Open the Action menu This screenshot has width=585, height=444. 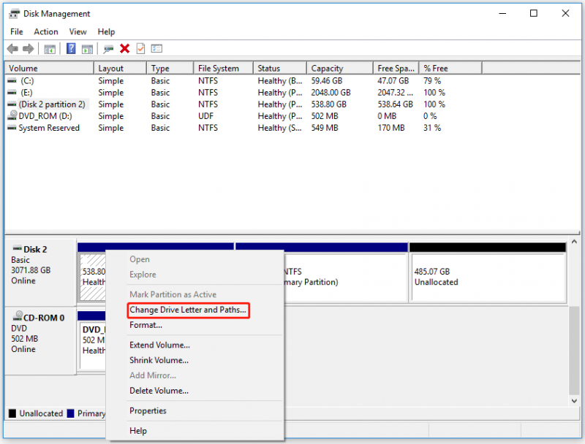pyautogui.click(x=46, y=31)
